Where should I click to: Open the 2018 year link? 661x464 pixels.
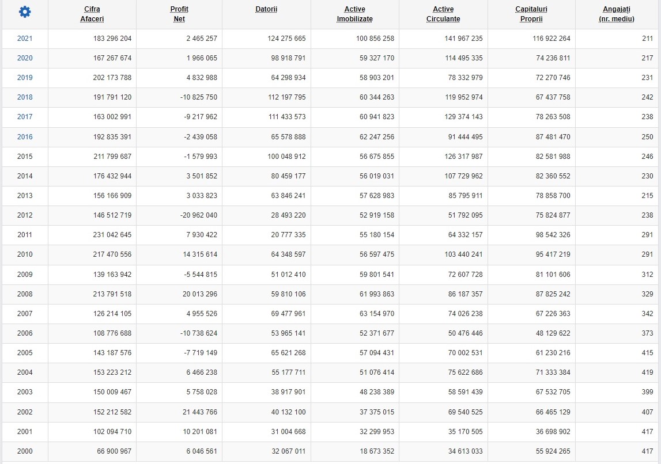pos(25,97)
